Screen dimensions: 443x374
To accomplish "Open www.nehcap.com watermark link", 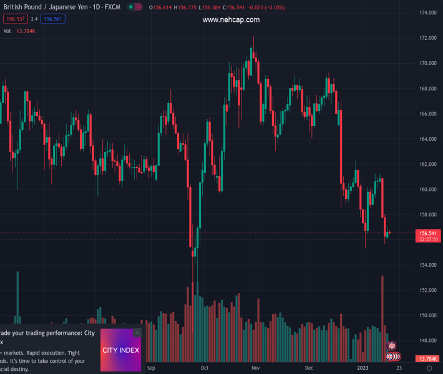I will pos(231,20).
